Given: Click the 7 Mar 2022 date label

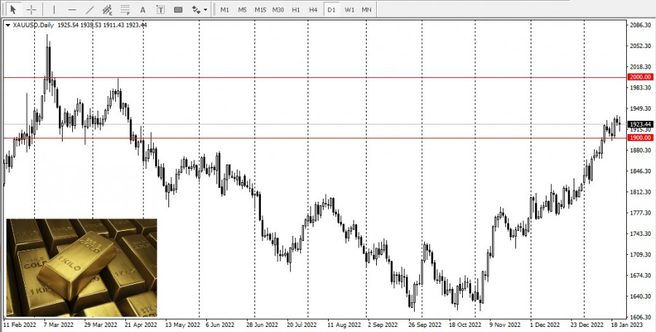Looking at the screenshot, I should coord(58,325).
